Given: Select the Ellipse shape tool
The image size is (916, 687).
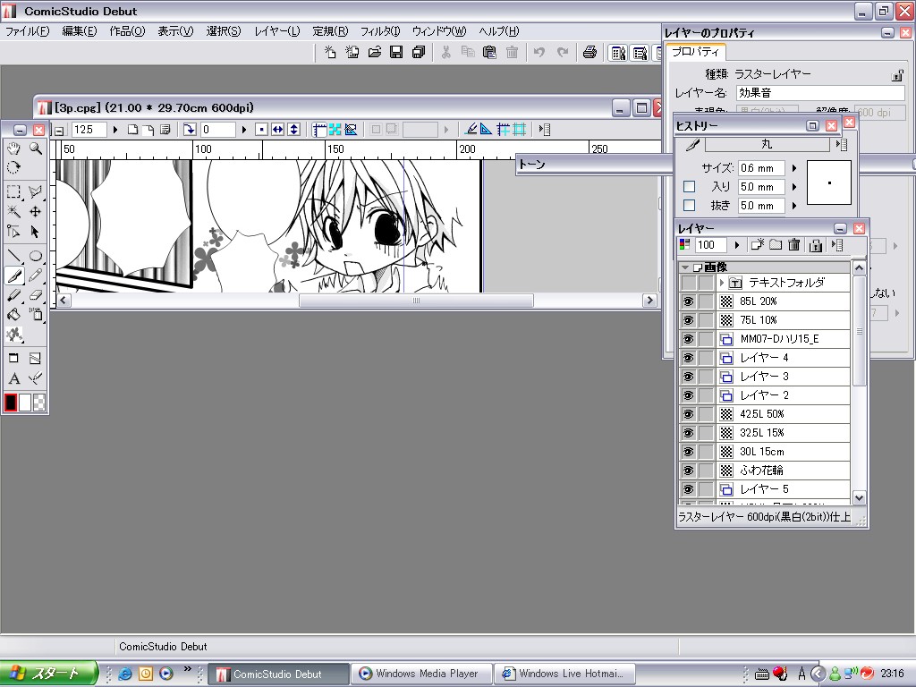Looking at the screenshot, I should [36, 256].
